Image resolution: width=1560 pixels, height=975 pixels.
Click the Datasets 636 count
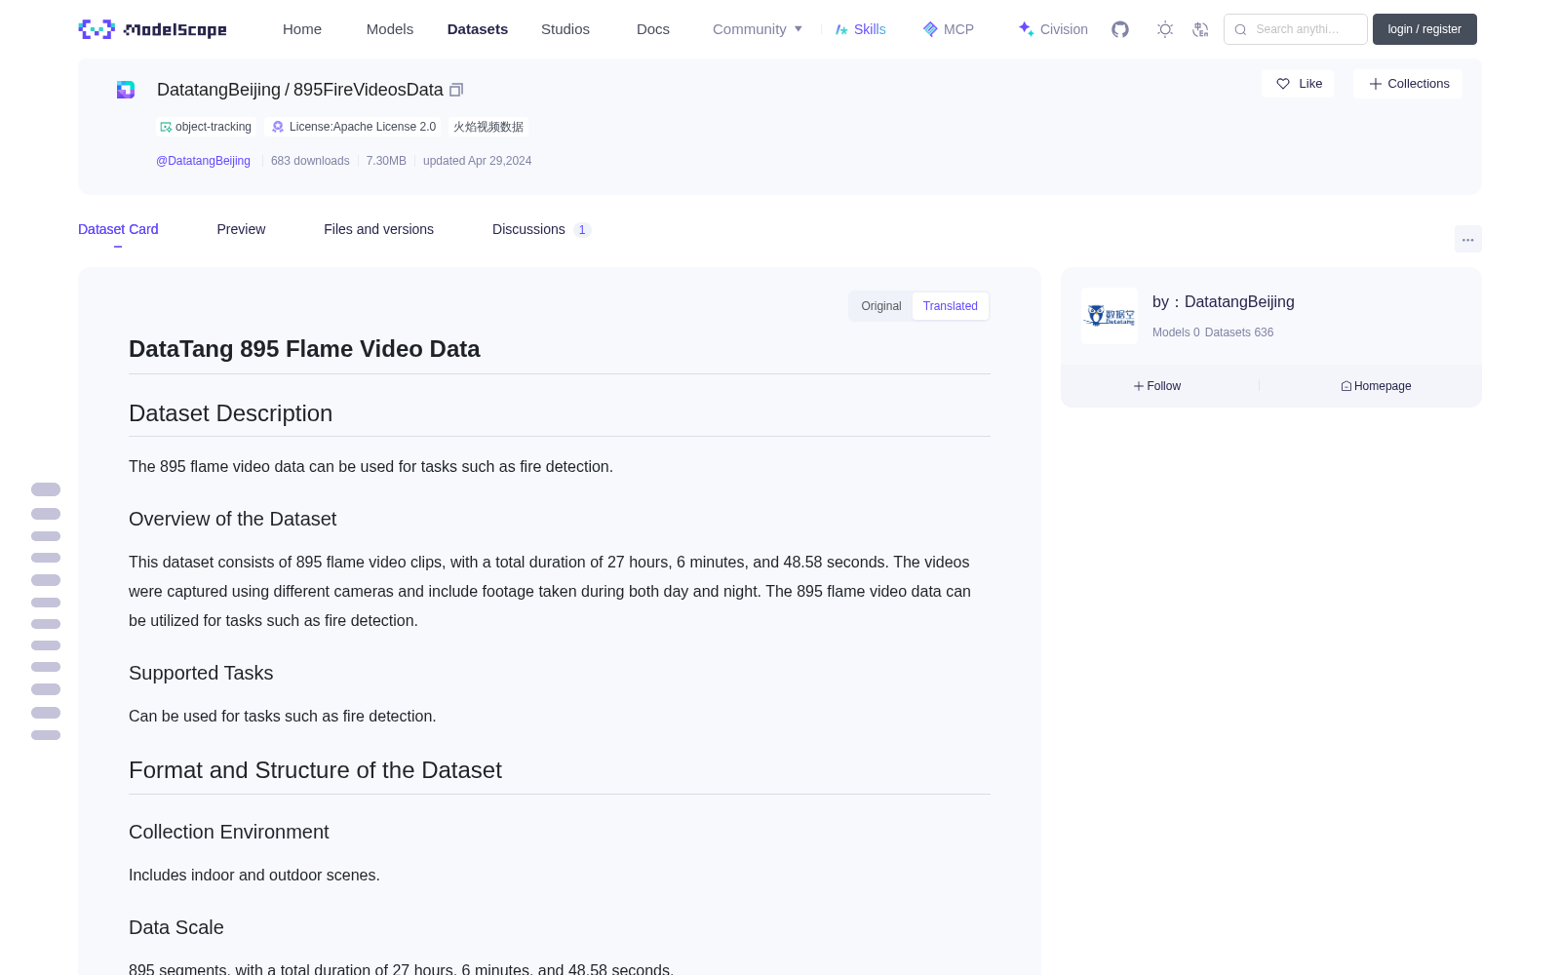click(x=1239, y=332)
